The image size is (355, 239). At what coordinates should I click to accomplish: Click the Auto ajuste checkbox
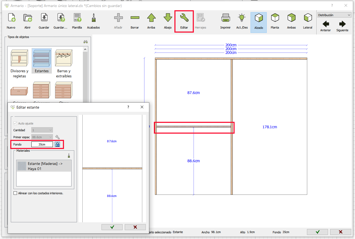(15, 123)
